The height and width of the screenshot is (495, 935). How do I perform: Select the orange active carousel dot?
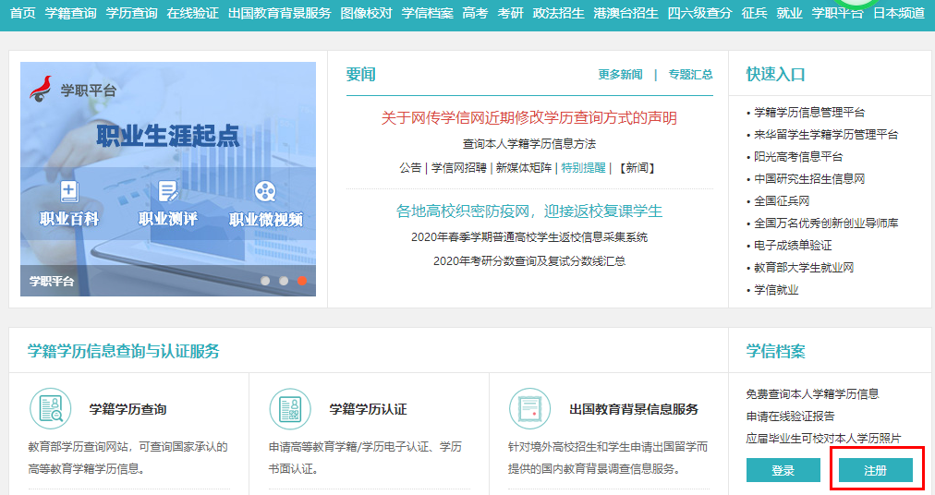tap(302, 281)
